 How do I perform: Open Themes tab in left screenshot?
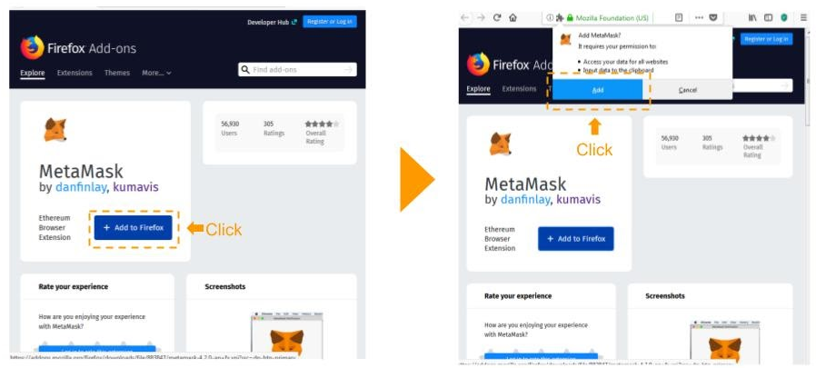117,73
